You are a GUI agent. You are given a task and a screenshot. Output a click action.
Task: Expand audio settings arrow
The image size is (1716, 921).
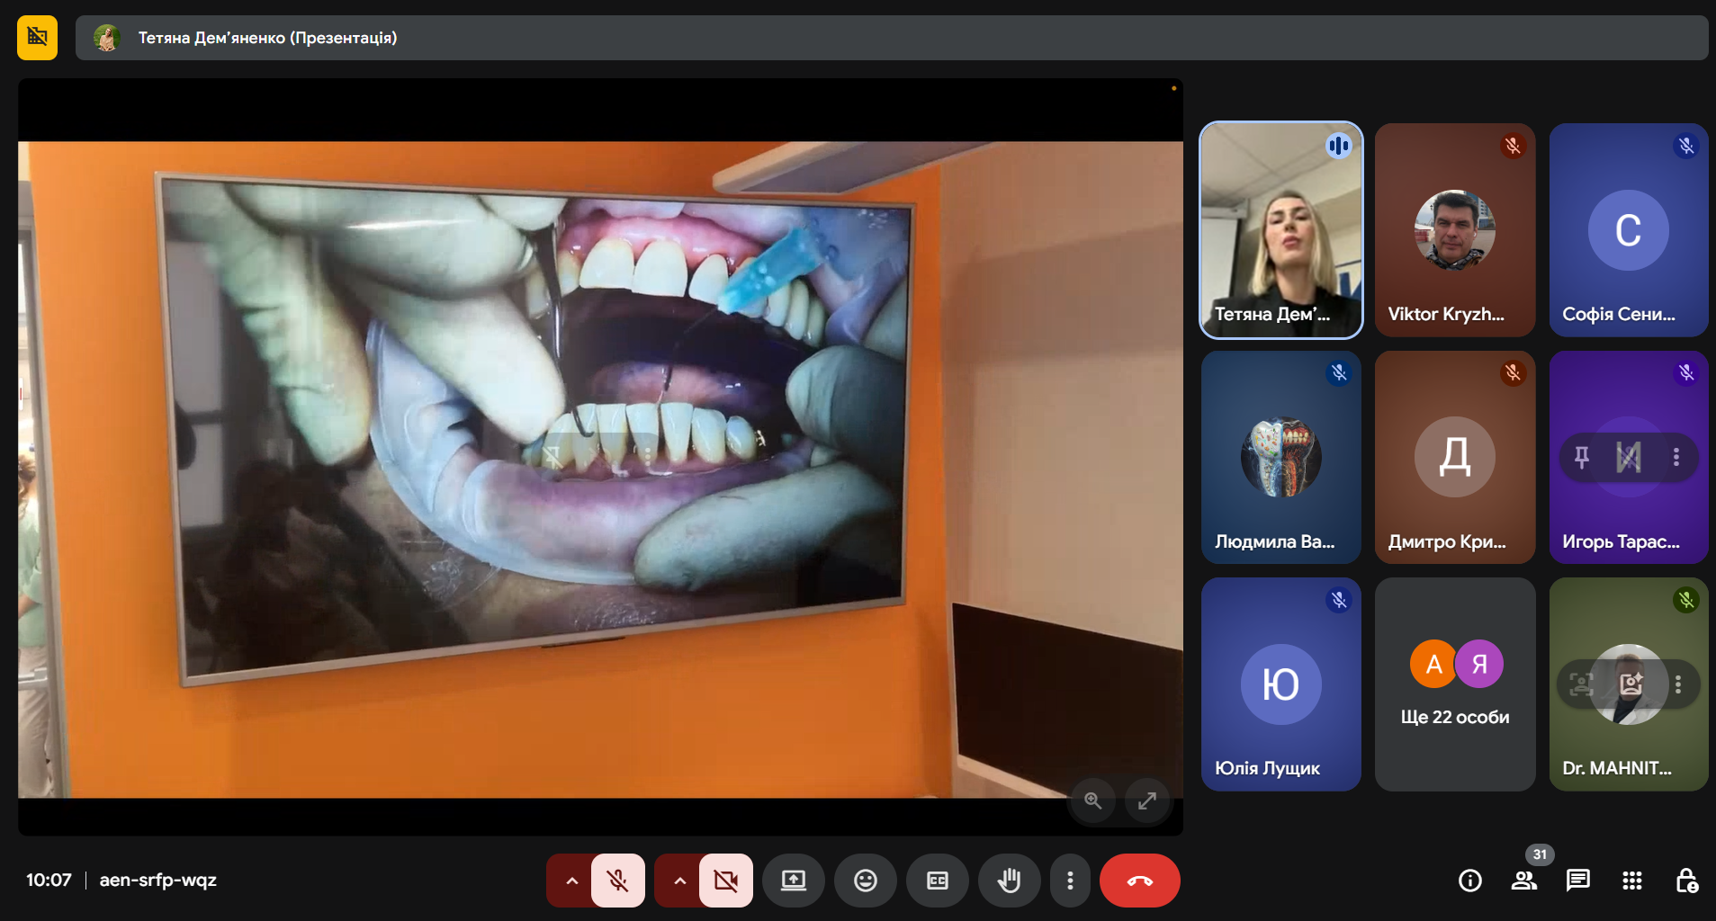571,881
